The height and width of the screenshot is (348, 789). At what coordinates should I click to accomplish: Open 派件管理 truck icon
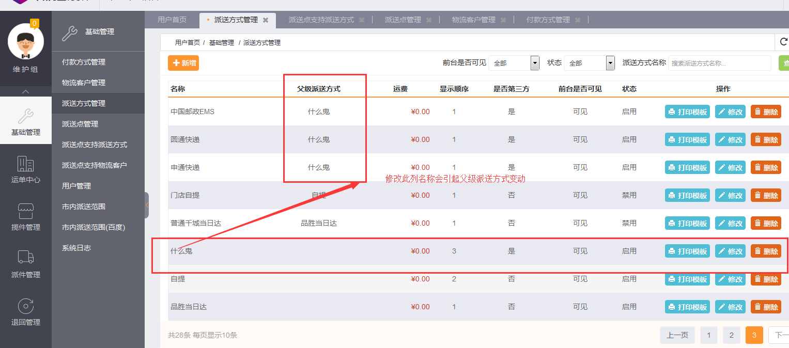[x=25, y=258]
